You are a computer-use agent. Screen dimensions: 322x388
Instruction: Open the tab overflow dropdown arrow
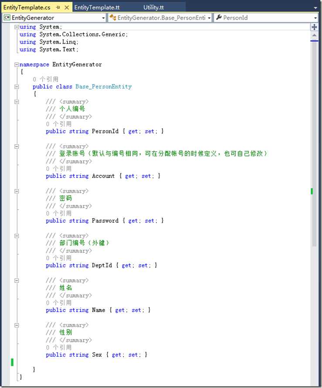[x=315, y=8]
